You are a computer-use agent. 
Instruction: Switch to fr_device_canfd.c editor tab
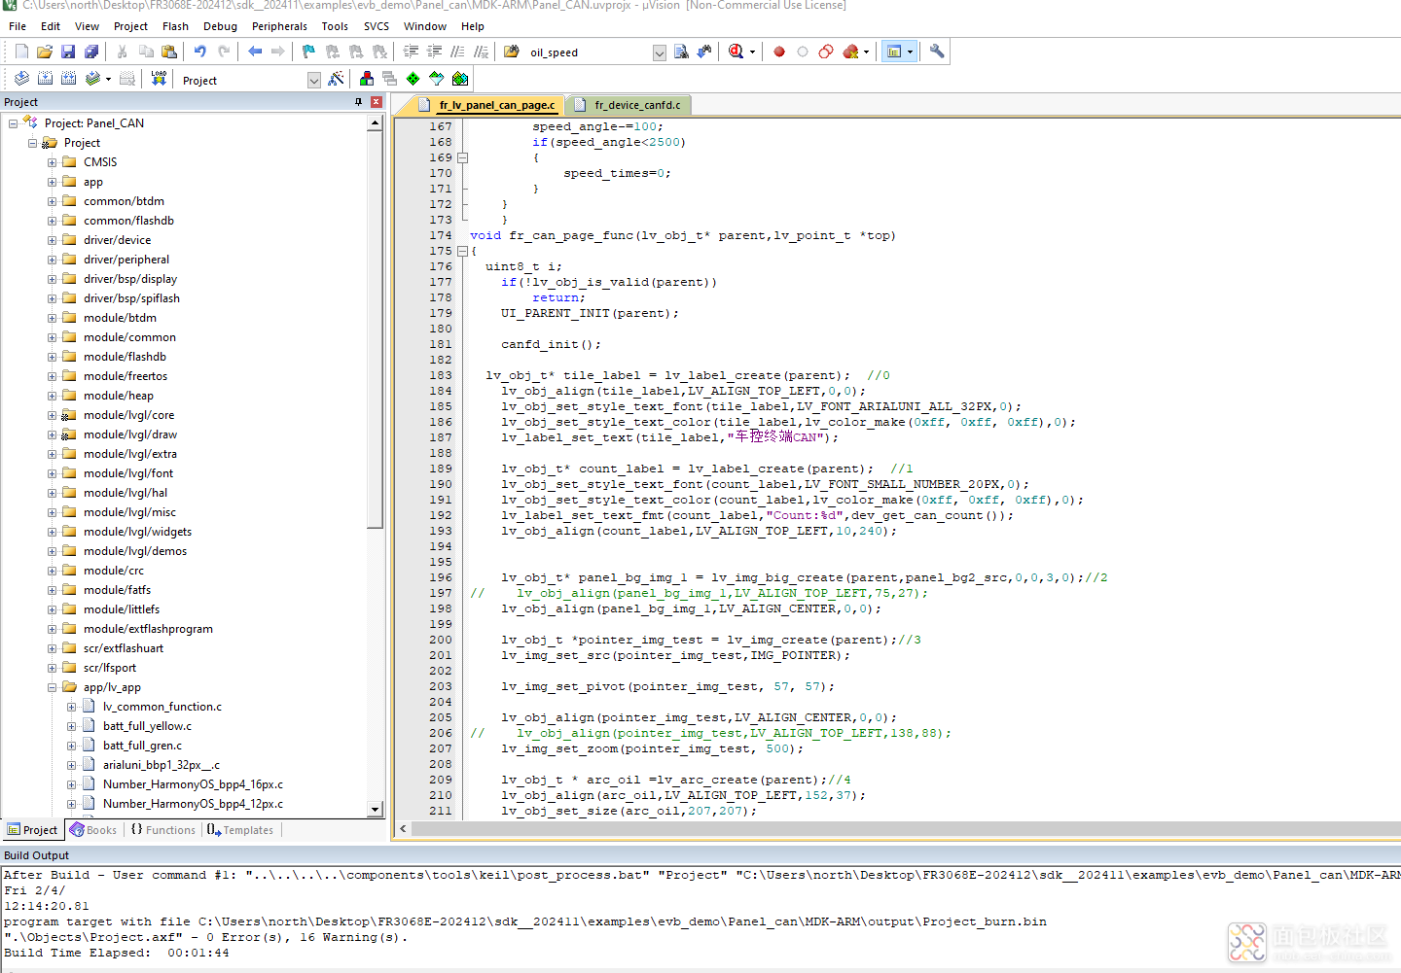[631, 105]
